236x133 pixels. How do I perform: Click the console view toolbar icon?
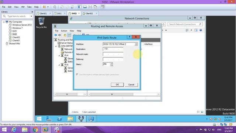103,7
